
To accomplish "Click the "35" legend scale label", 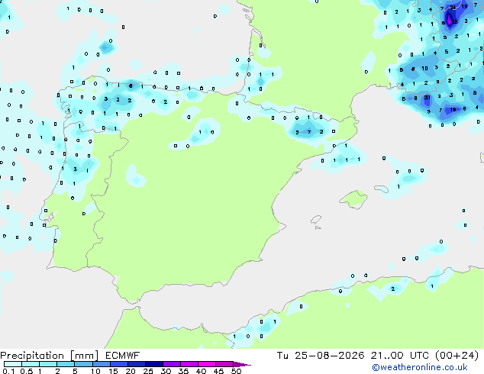I will point(183,371).
